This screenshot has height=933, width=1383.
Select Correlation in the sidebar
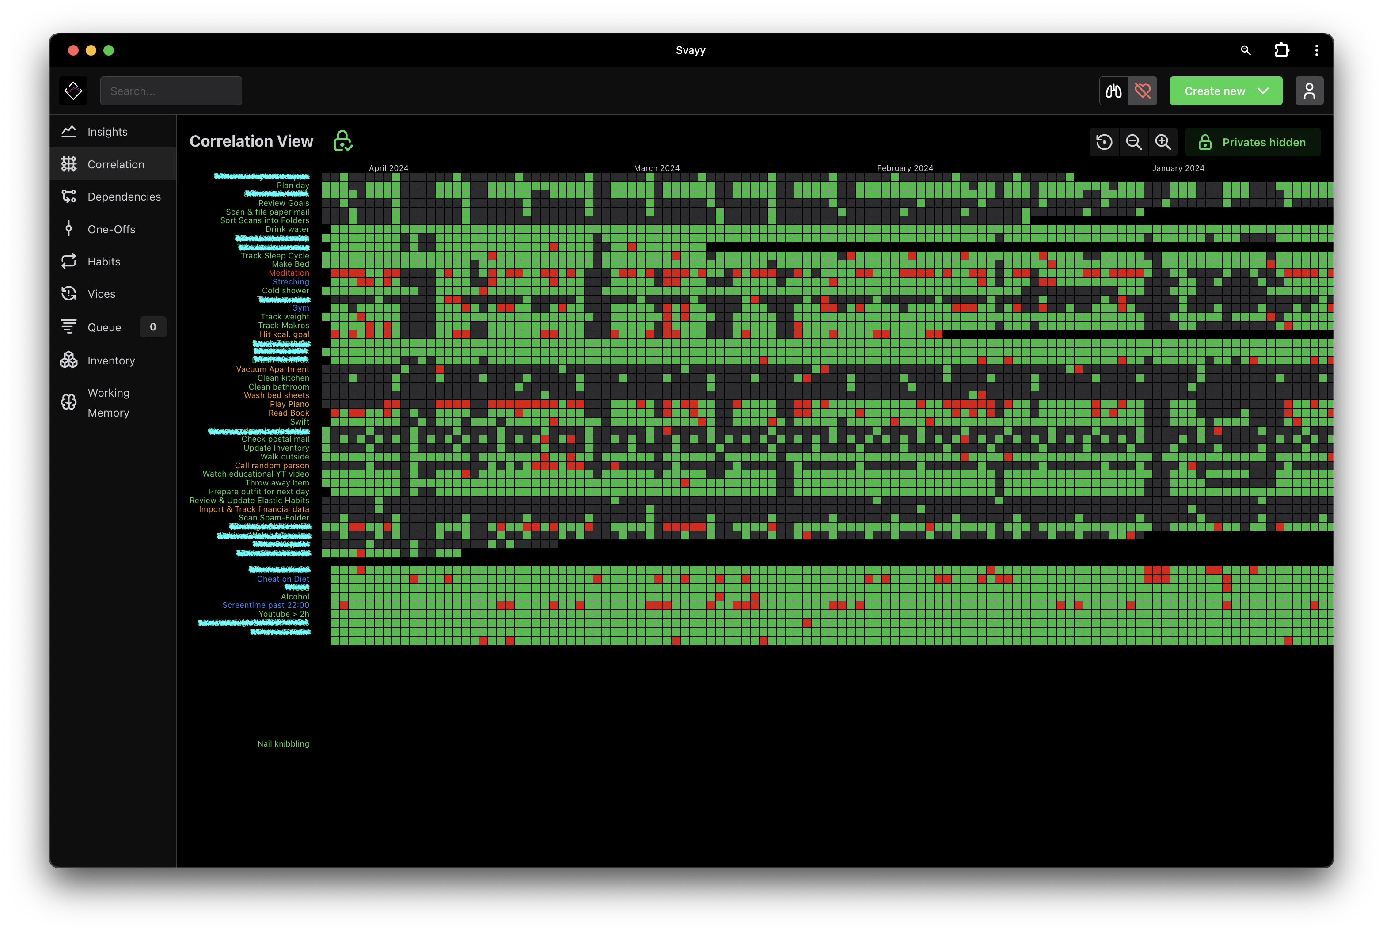[113, 164]
